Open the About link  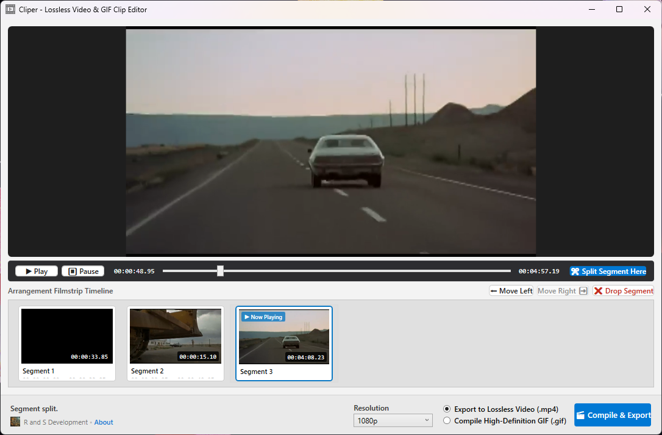pos(104,422)
